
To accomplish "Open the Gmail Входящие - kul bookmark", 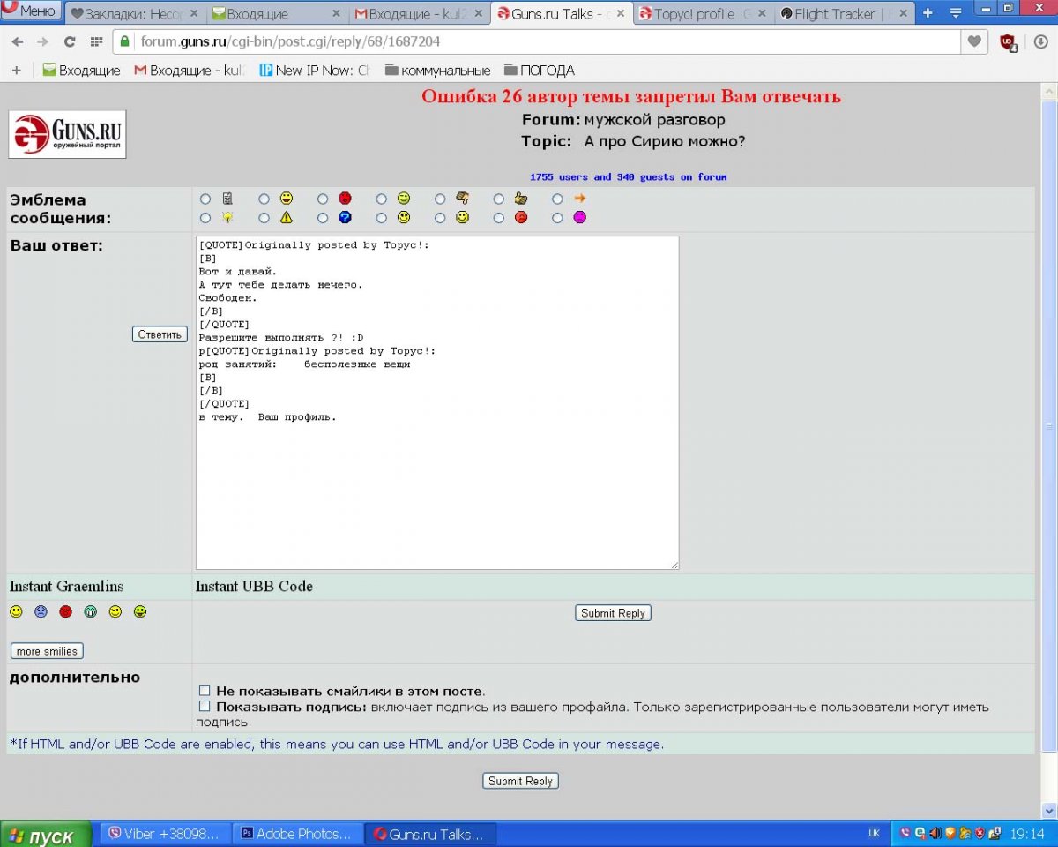I will click(x=189, y=71).
